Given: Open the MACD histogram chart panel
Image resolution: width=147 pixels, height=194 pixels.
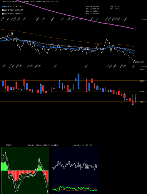Looking at the screenshot, I should (25, 170).
